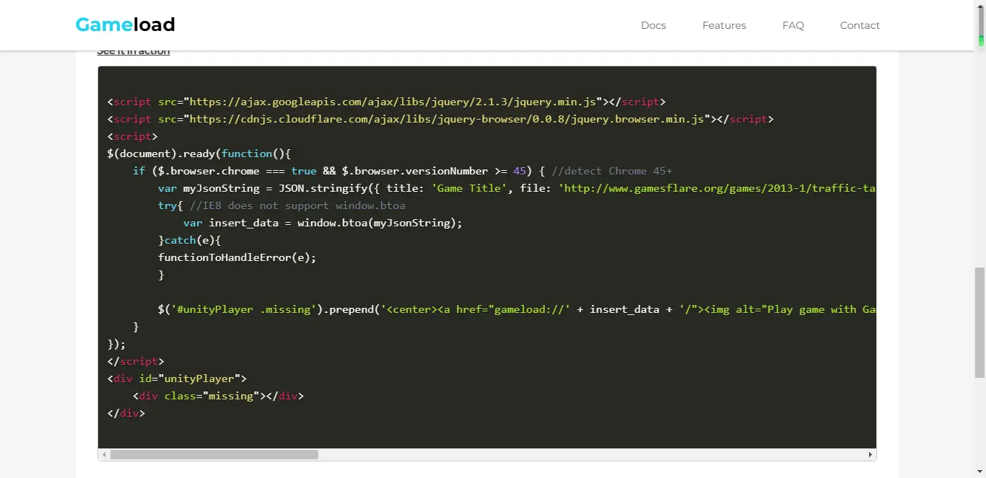Click the '$(document).ready(function(){' line
The width and height of the screenshot is (986, 478).
[x=198, y=154]
